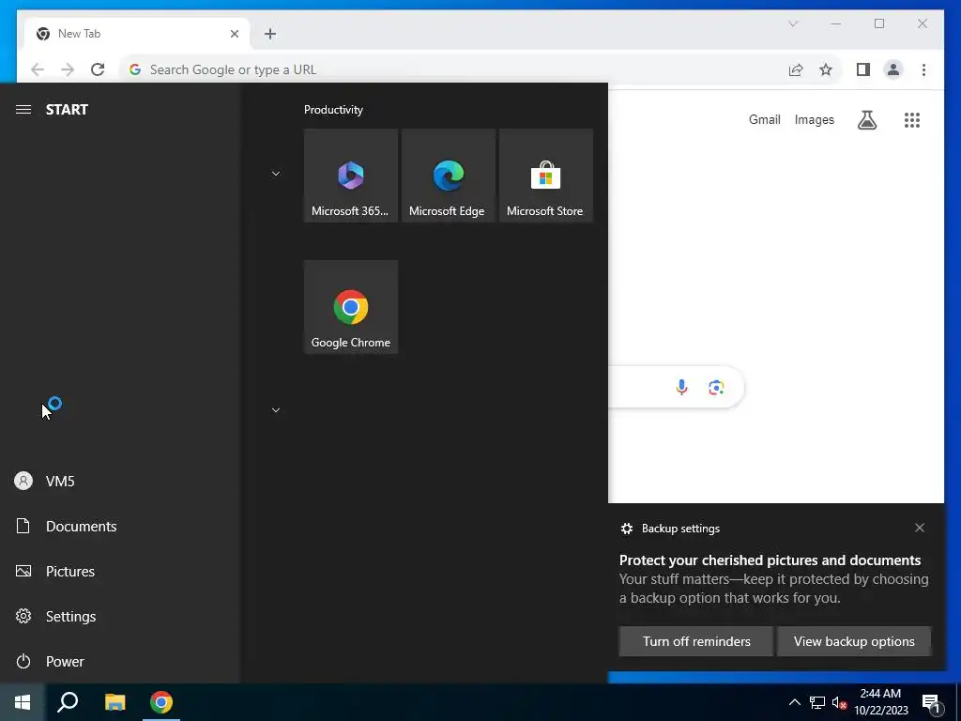Screen dimensions: 961x721
Task: Open Settings from Start menu
Action: (119, 616)
